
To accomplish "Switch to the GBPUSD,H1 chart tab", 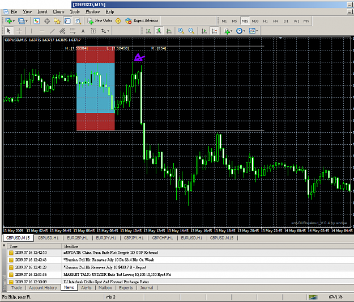I will (48, 238).
